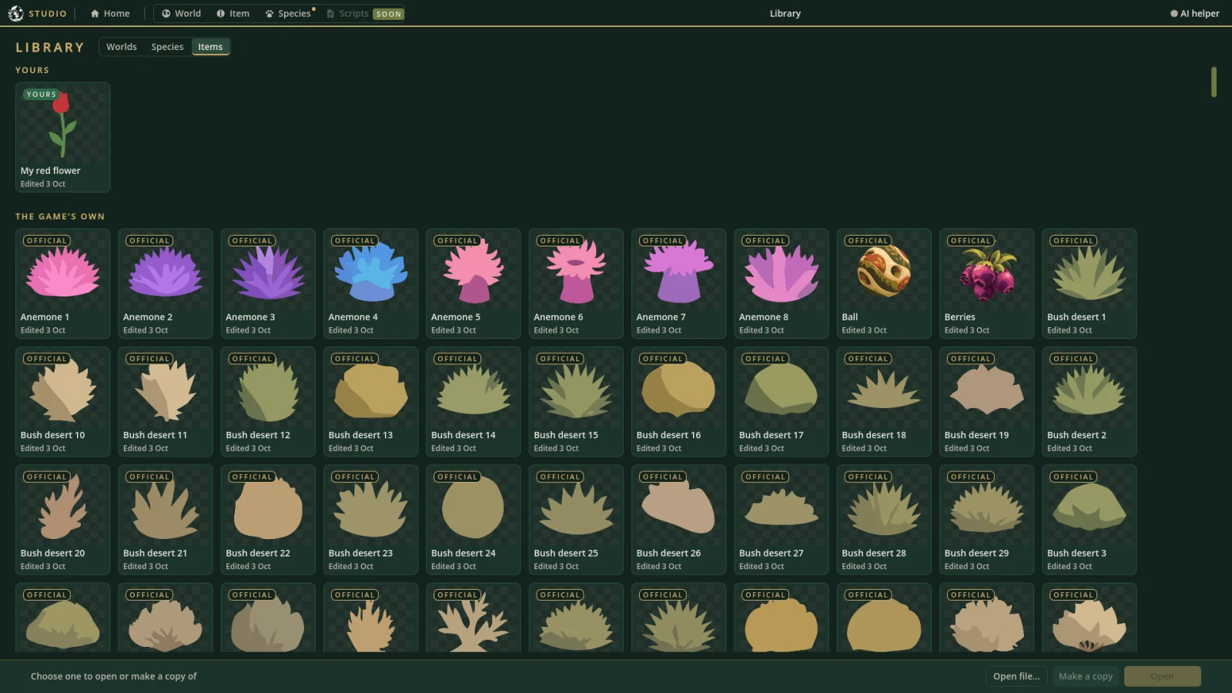Choose the Bush desert 2 item
The image size is (1232, 693).
point(1090,401)
